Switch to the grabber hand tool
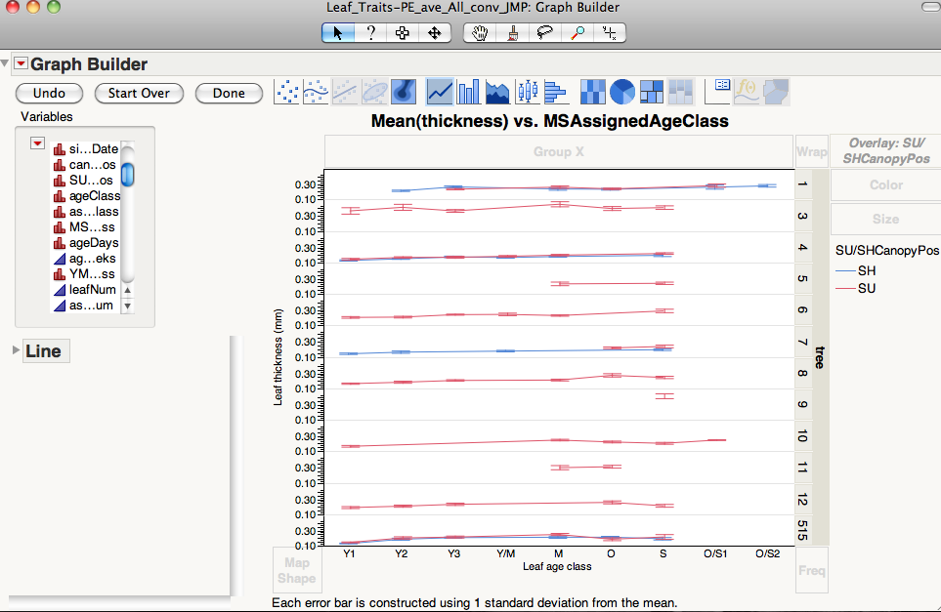The width and height of the screenshot is (941, 612). (479, 32)
